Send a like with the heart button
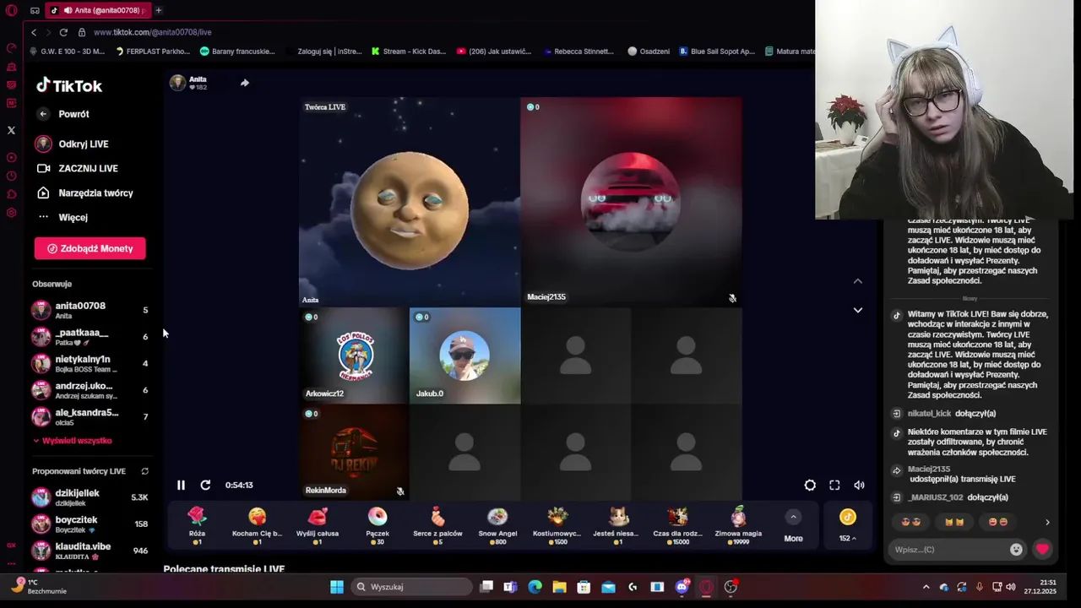 point(1042,550)
